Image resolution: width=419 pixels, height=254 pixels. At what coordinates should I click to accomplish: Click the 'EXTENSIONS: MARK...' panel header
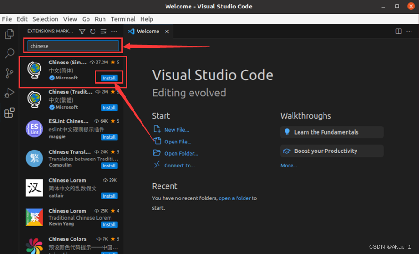50,32
